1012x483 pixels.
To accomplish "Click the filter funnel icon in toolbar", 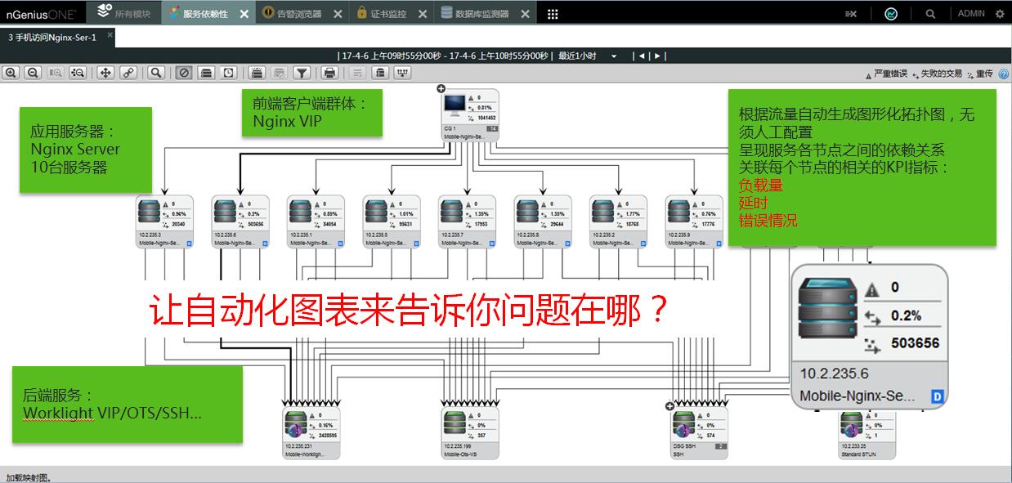I will (302, 73).
